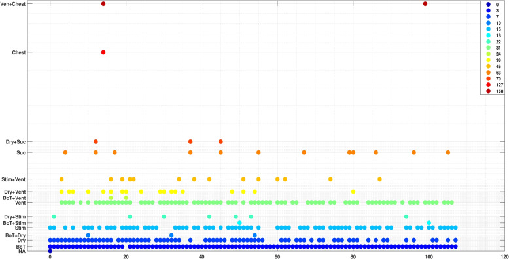Select the Chest y-axis label
Image resolution: width=509 pixels, height=259 pixels.
pyautogui.click(x=18, y=52)
